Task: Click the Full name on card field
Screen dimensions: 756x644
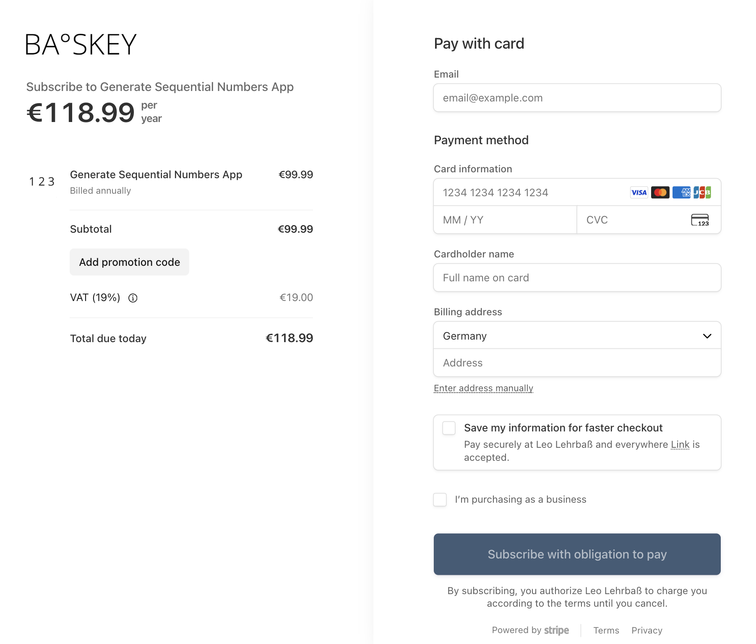Action: point(577,278)
